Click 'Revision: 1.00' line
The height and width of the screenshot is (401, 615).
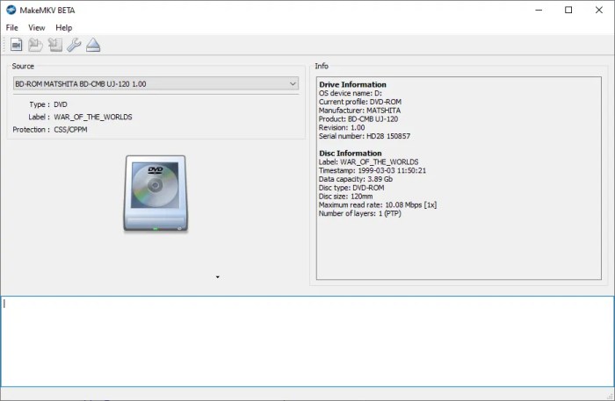click(342, 127)
